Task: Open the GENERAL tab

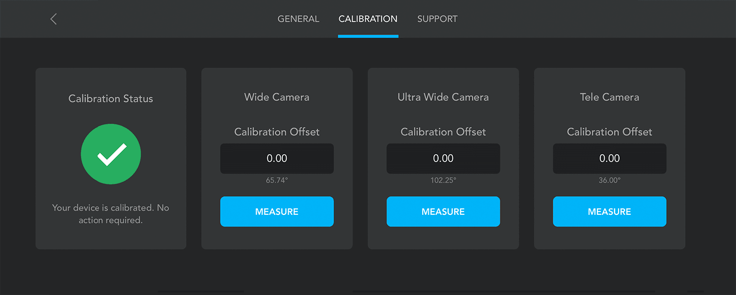Action: pos(298,19)
